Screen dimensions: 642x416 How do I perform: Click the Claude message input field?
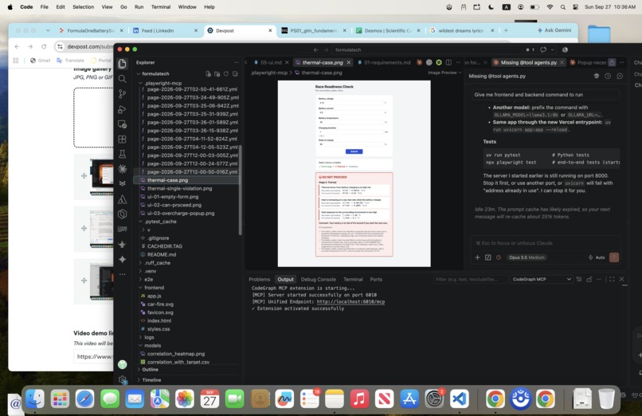546,243
